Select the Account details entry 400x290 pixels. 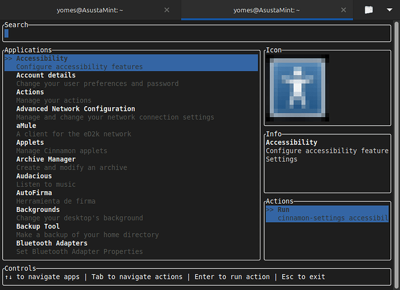[x=46, y=75]
